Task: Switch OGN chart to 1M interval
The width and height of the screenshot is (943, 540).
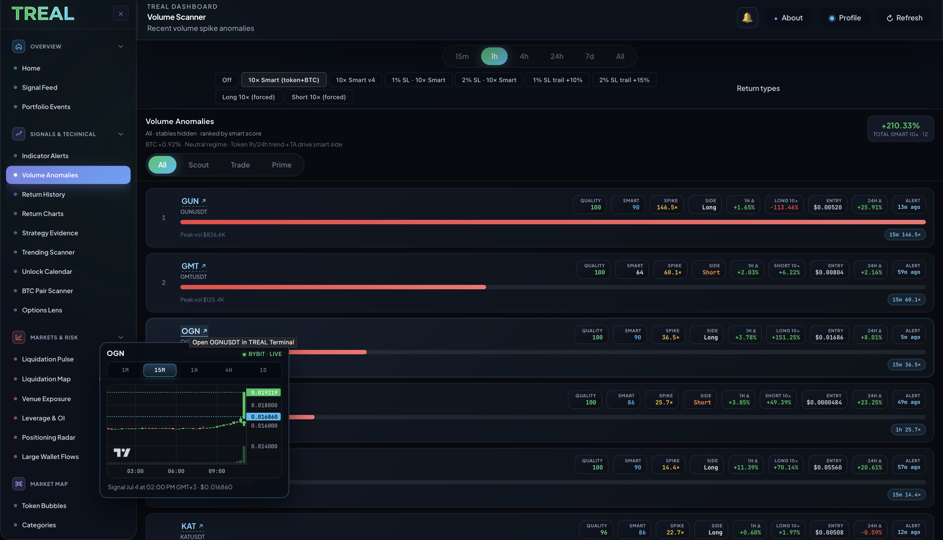Action: [125, 370]
